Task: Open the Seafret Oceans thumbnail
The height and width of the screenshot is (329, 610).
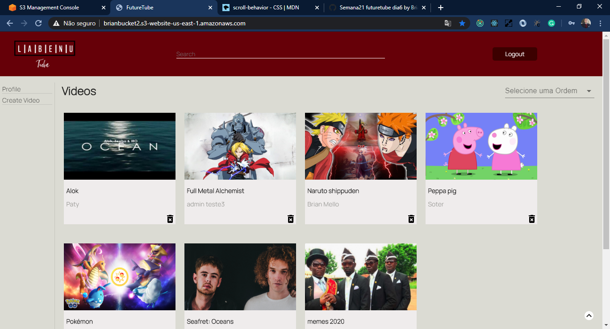Action: pos(240,277)
